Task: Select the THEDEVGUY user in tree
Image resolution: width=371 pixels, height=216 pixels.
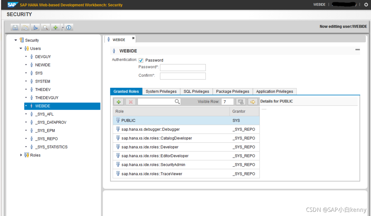Action: point(47,98)
